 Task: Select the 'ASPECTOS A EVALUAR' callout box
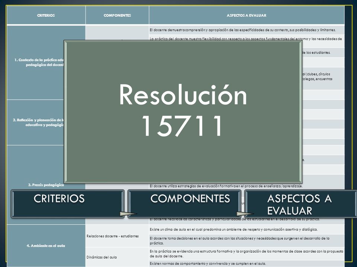click(301, 204)
